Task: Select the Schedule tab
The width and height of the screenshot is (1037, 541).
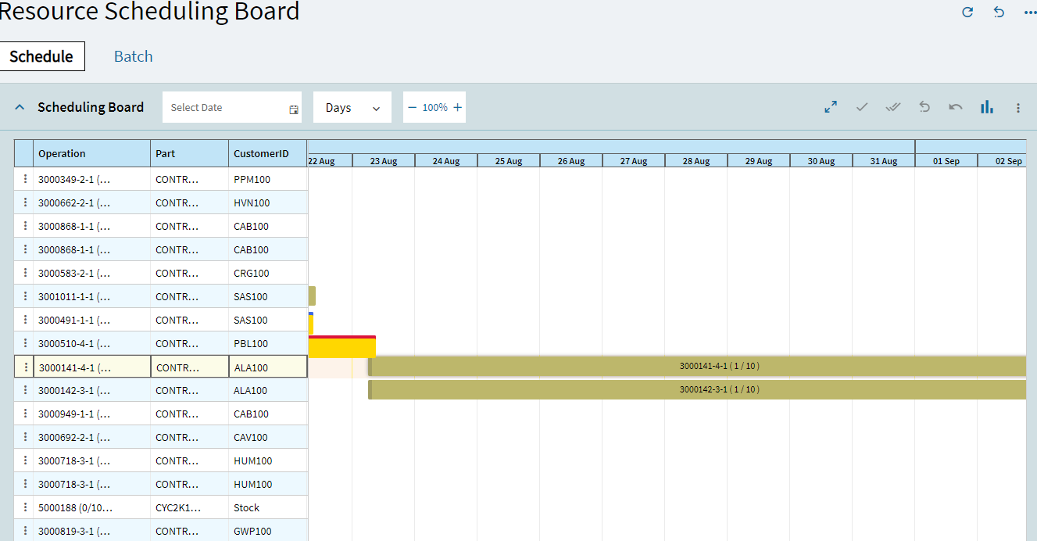Action: (x=42, y=56)
